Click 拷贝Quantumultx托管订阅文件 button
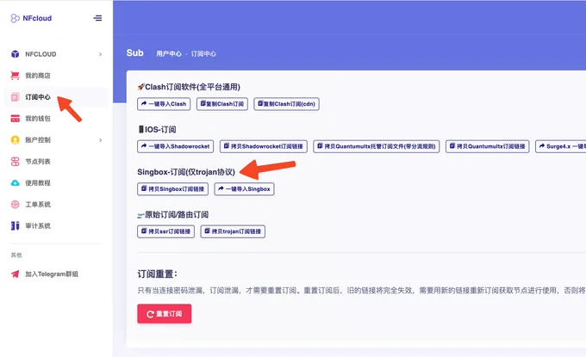This screenshot has height=357, width=586. click(x=377, y=146)
